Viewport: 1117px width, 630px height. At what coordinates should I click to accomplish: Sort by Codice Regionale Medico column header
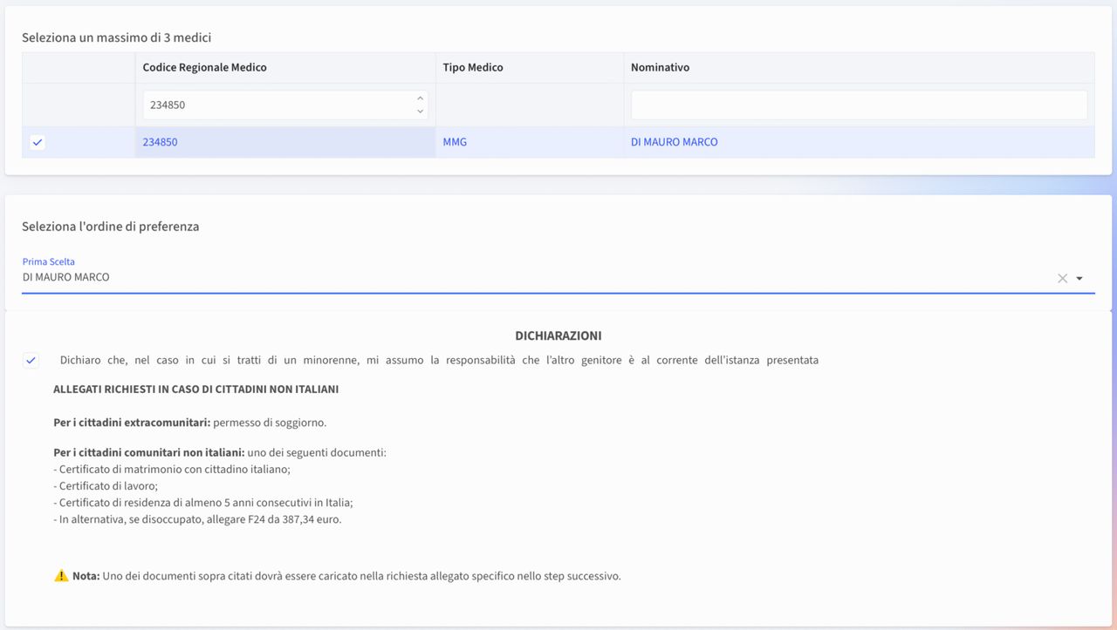[x=205, y=67]
